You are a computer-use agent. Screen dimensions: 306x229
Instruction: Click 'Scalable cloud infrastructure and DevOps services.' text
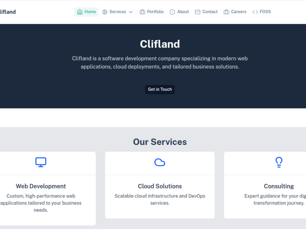click(160, 199)
